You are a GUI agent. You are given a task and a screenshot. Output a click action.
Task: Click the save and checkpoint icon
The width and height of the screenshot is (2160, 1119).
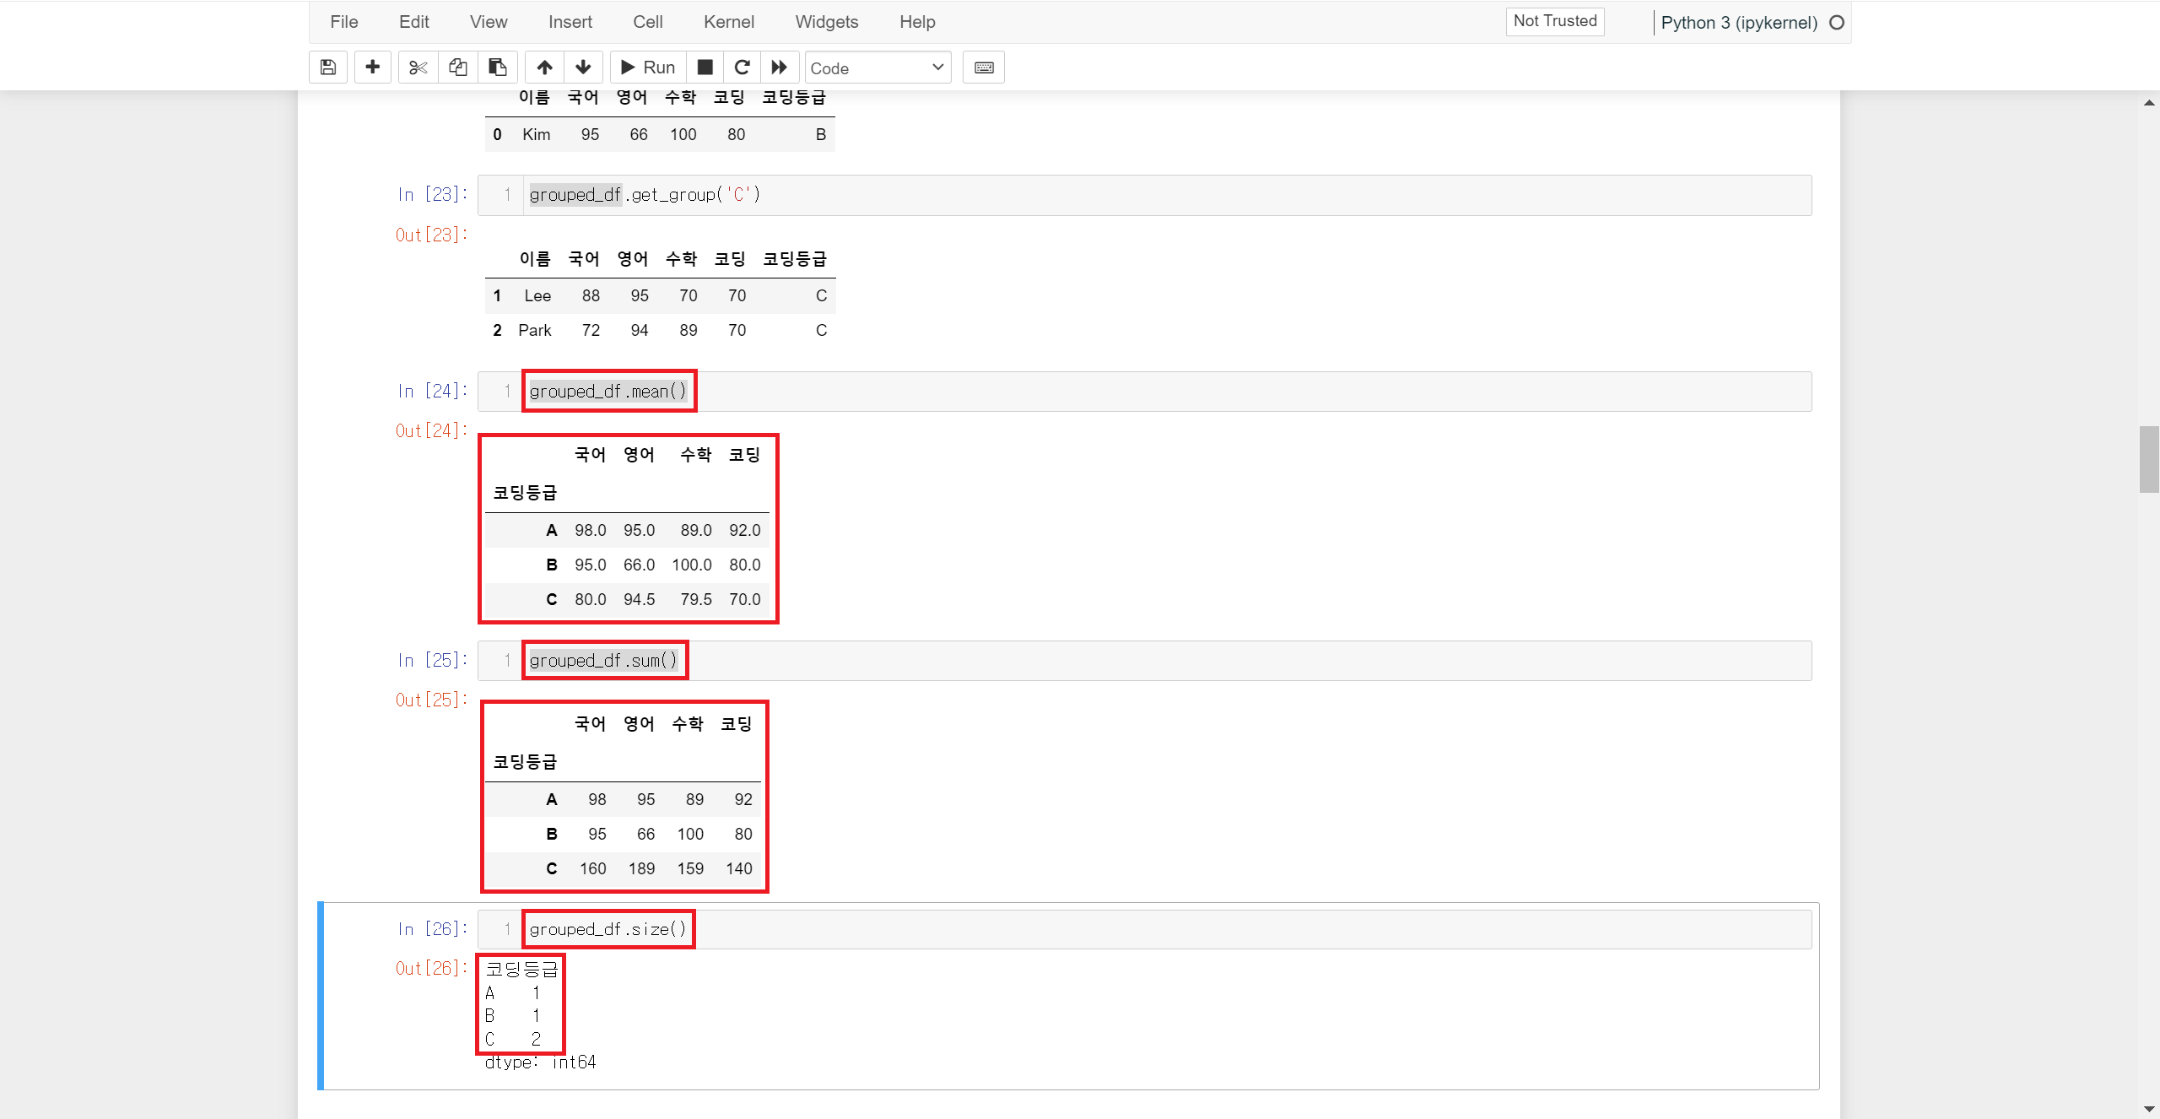[328, 68]
